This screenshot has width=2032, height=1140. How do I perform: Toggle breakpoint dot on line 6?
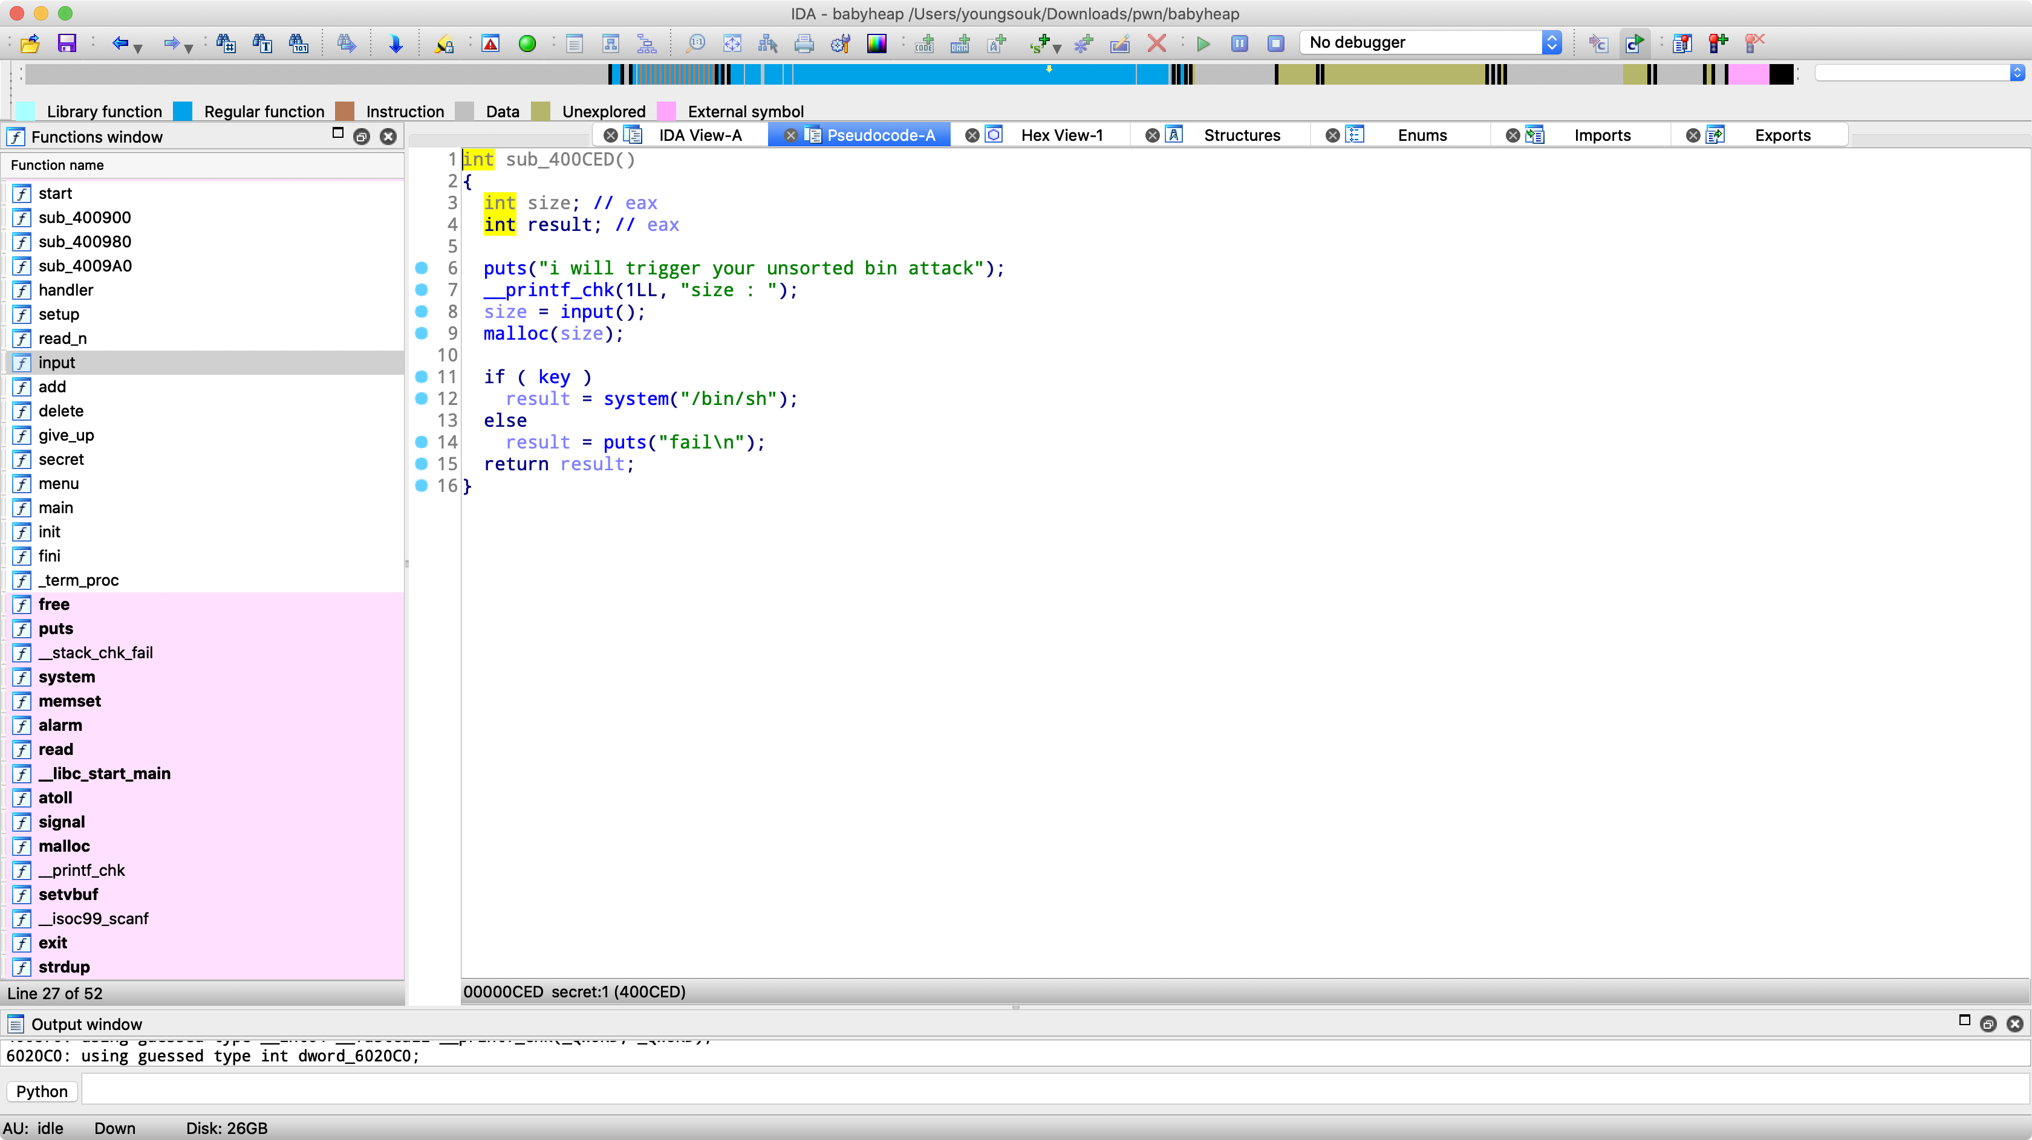click(x=422, y=268)
